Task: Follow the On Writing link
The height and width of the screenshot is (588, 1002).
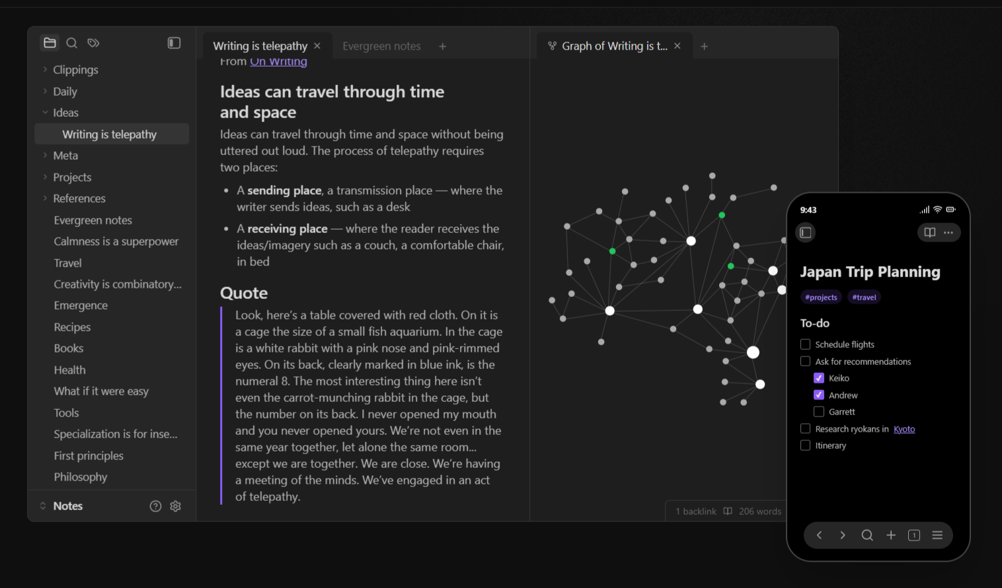Action: pos(278,61)
